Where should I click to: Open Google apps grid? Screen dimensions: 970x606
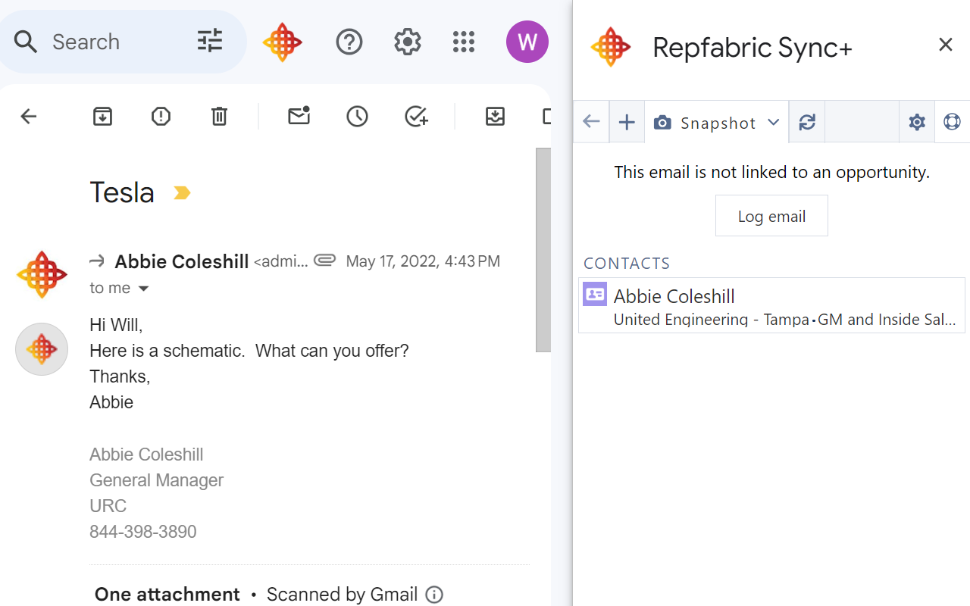[x=464, y=42]
